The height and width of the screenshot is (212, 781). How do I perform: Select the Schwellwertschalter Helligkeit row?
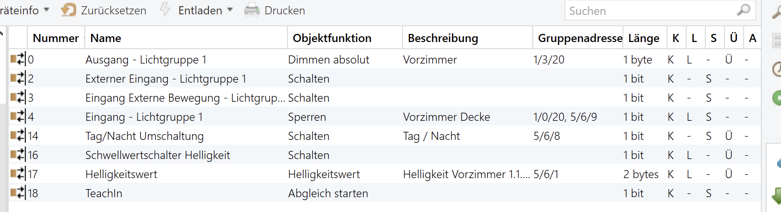(158, 155)
